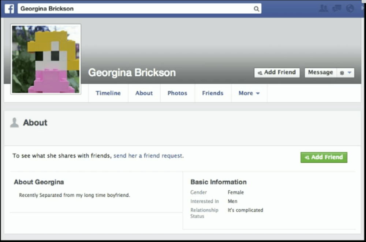Screen dimensions: 366x242
Task: Follow the 'send her a friend request' link
Action: [148, 156]
